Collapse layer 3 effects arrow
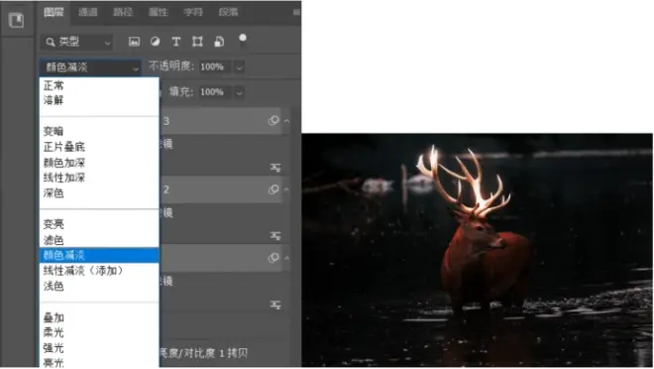 pos(287,121)
